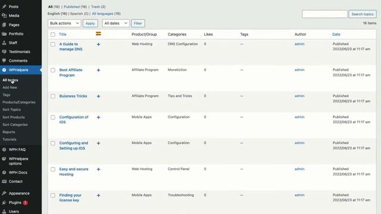The width and height of the screenshot is (381, 214).
Task: Sort table by Title column header
Action: pyautogui.click(x=63, y=34)
